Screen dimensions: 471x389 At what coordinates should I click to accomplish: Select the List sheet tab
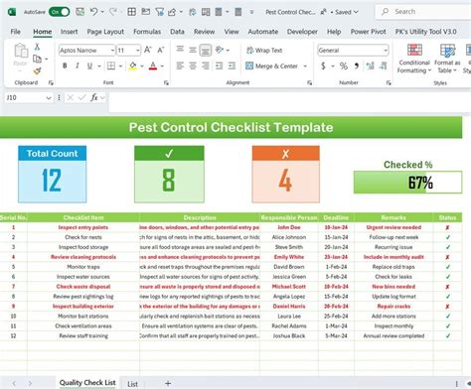click(132, 384)
